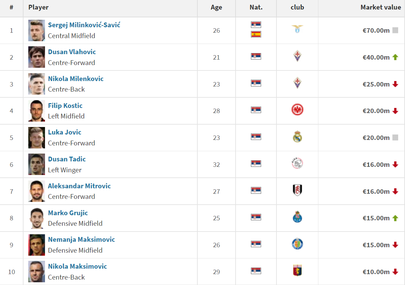Sort table by Market value column
The width and height of the screenshot is (405, 285).
380,7
